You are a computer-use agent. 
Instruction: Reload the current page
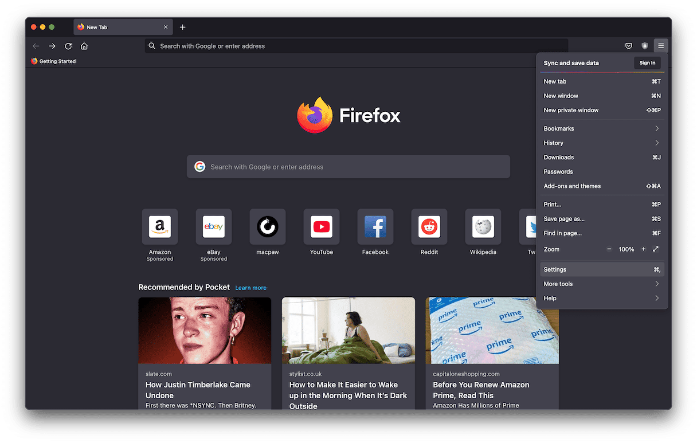68,46
